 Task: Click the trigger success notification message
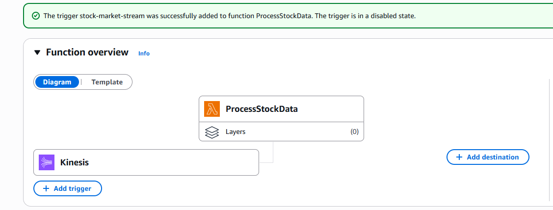[230, 16]
